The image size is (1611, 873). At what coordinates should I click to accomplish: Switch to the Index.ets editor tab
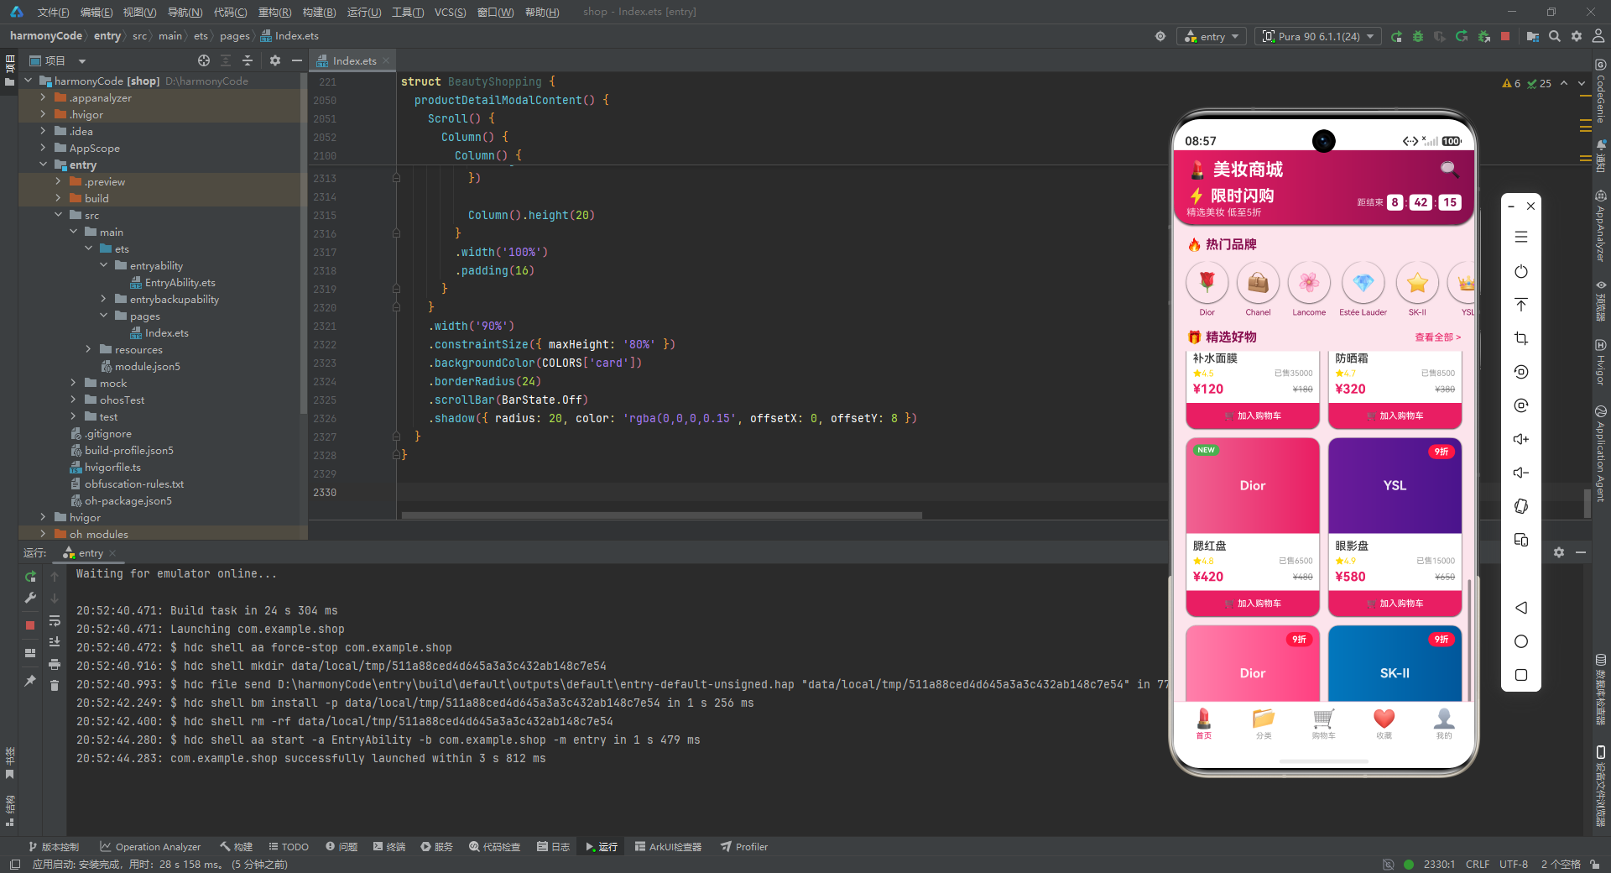click(353, 60)
